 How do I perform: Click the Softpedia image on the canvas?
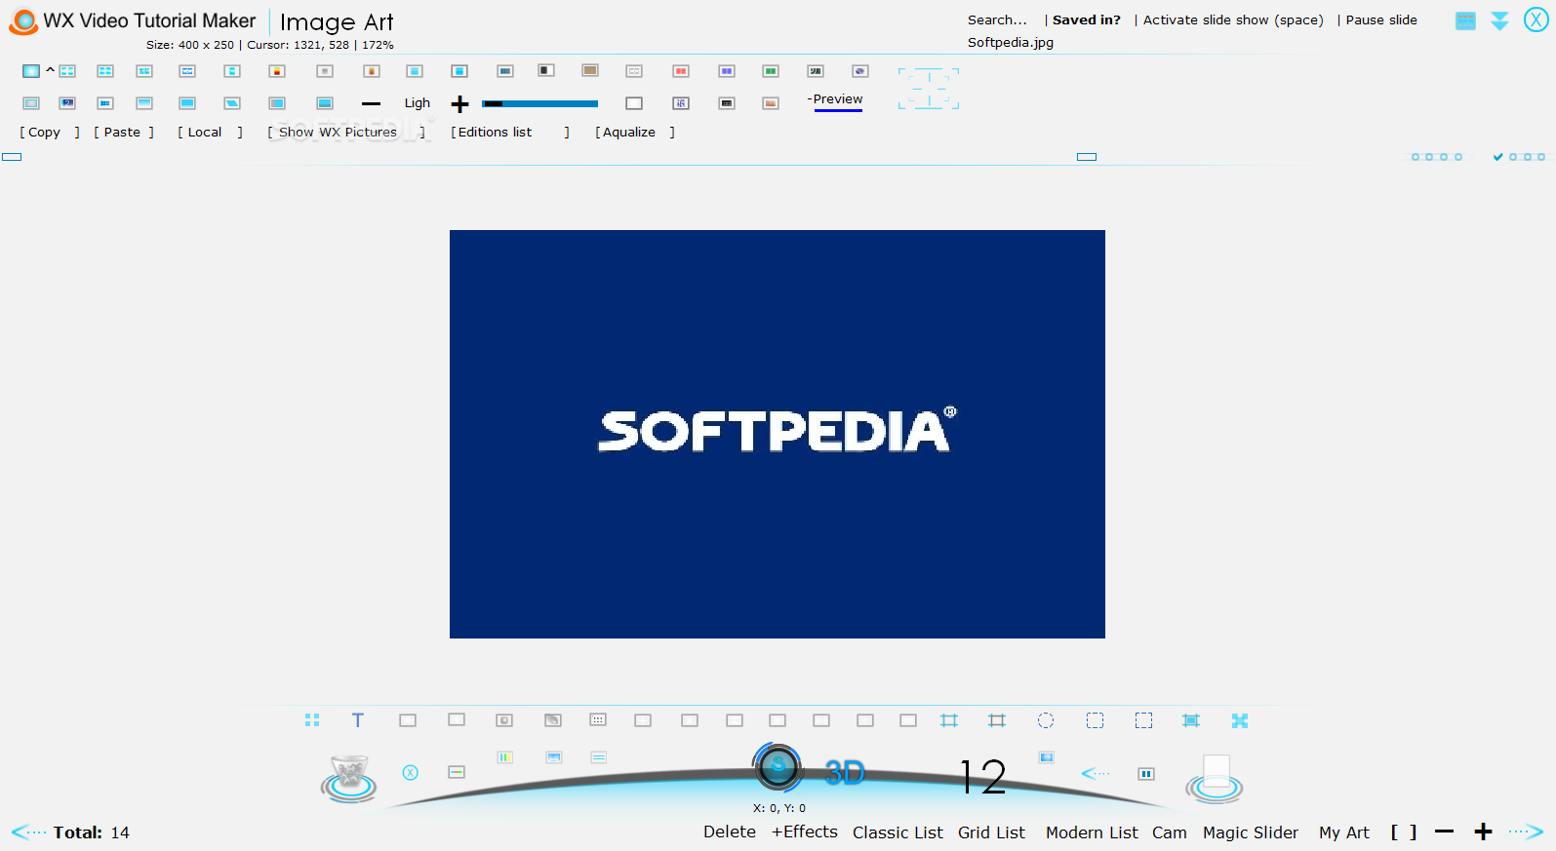[x=778, y=434]
